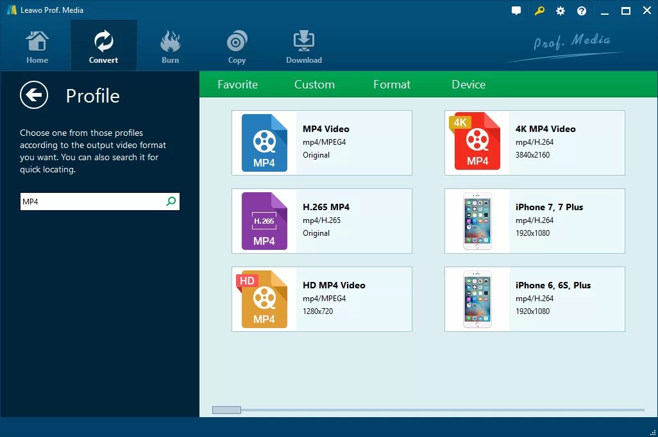This screenshot has height=437, width=658.
Task: Click the blue MP4 Video file icon
Action: click(264, 143)
